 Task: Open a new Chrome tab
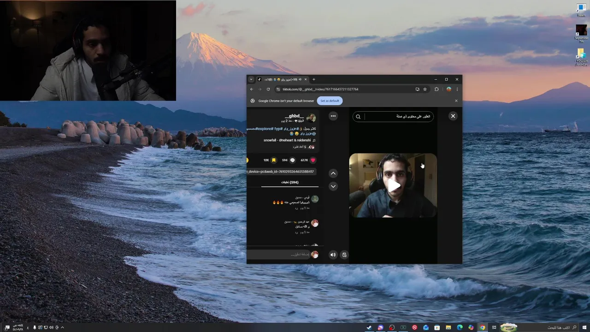[x=314, y=79]
